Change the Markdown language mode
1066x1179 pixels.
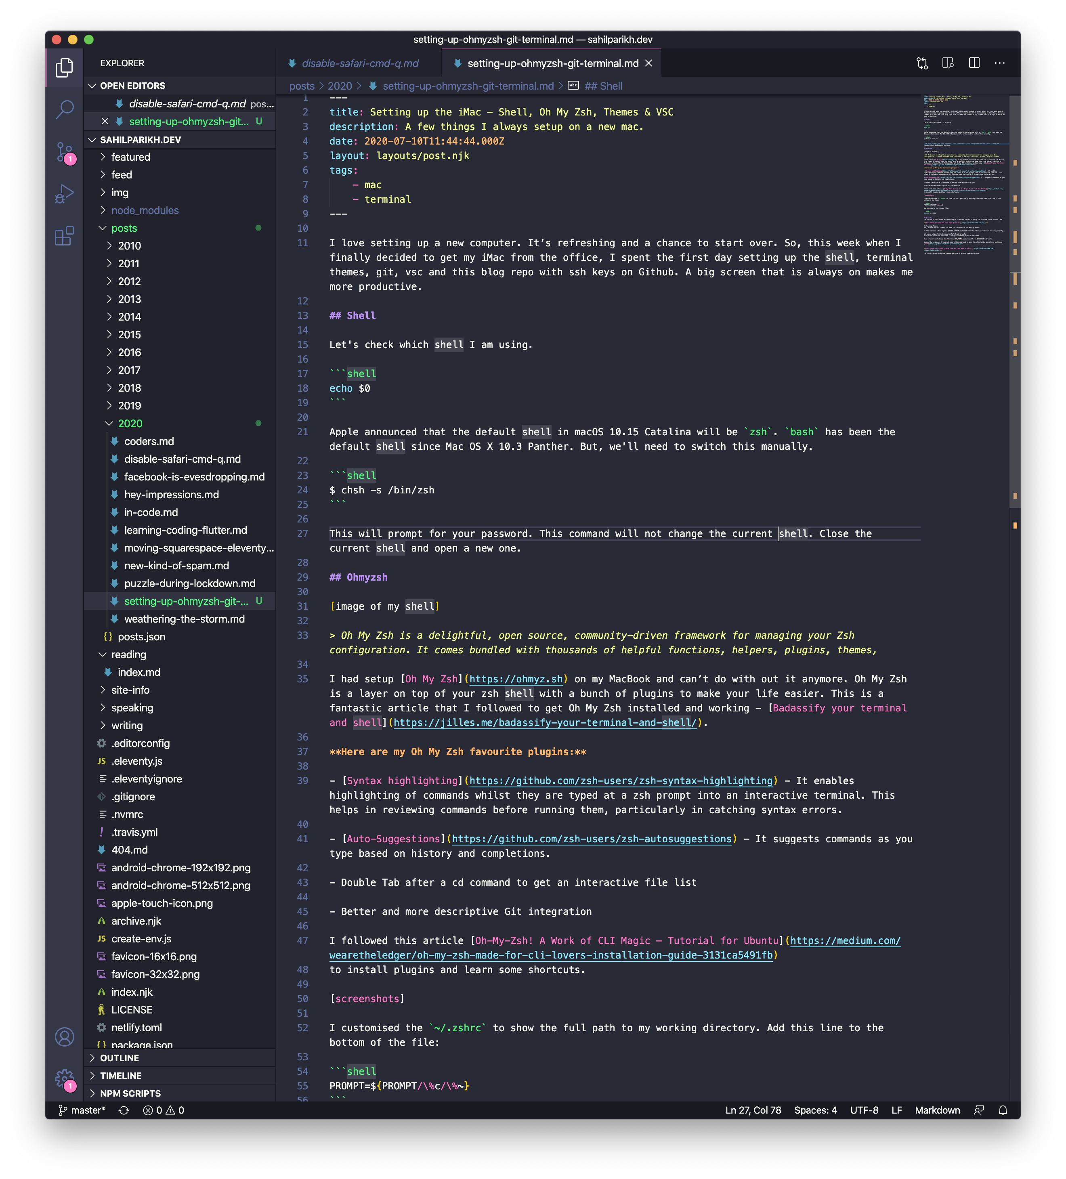click(937, 1110)
